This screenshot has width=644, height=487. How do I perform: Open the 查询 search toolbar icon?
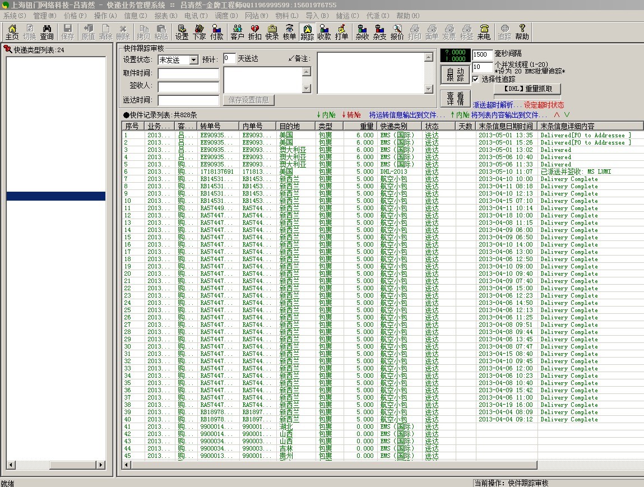coord(47,32)
